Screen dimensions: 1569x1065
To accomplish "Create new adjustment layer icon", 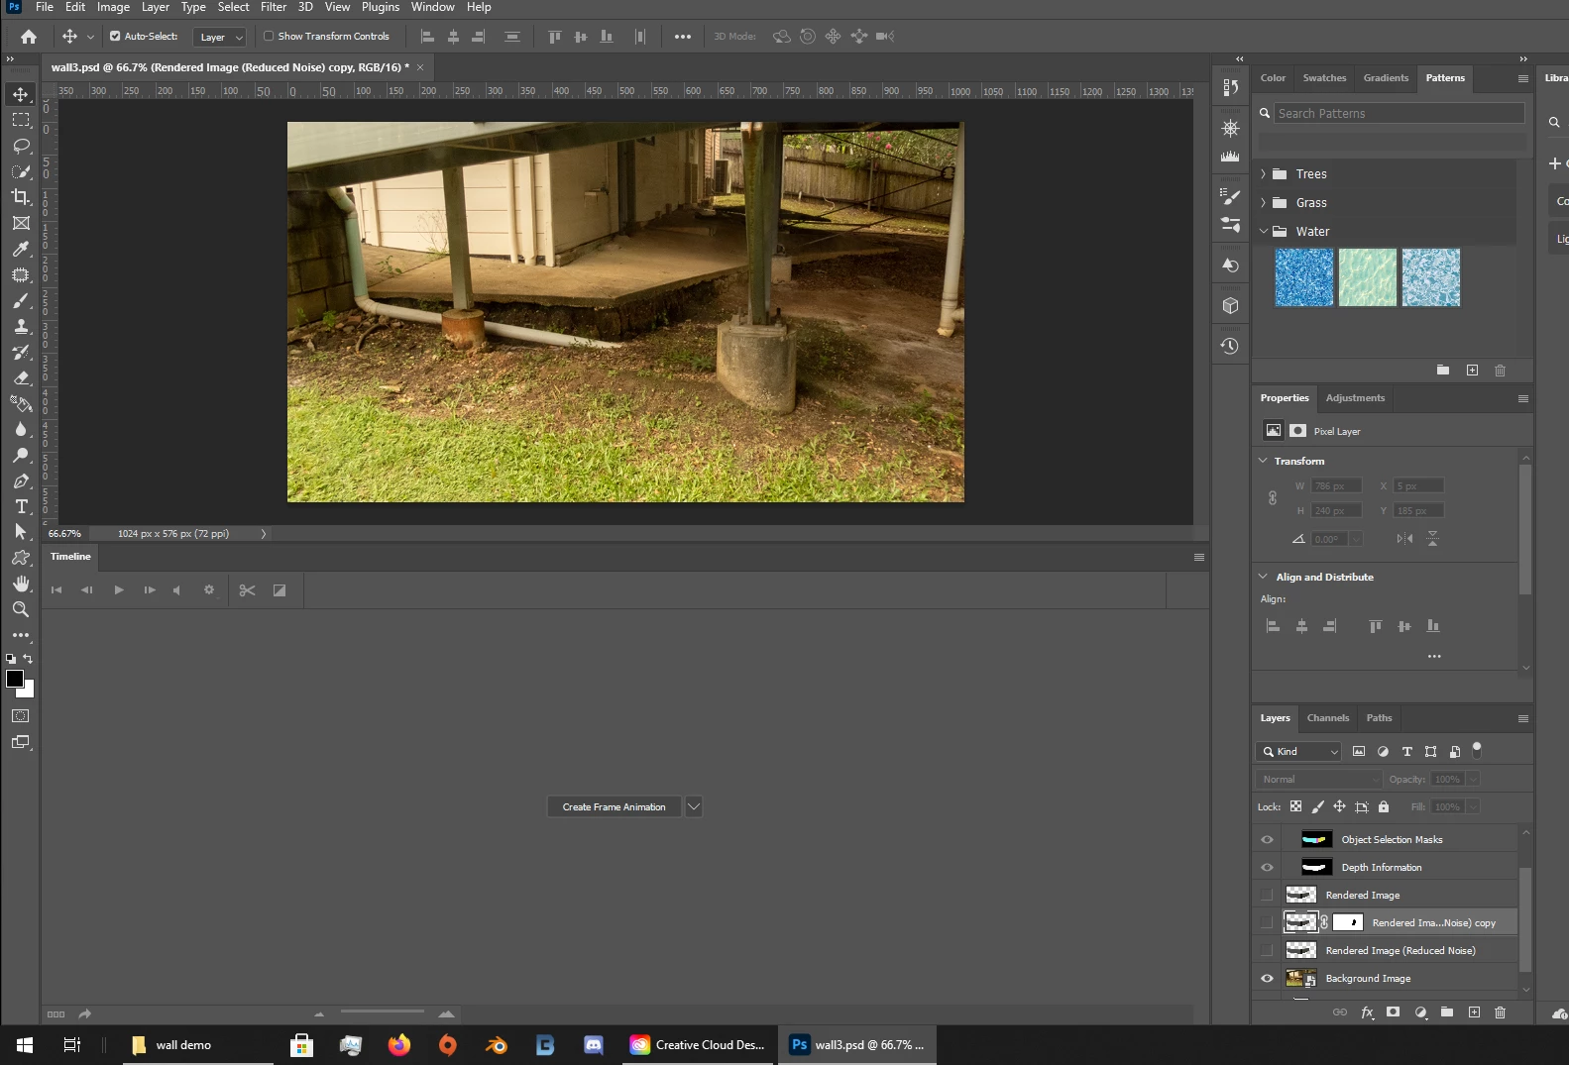I will click(1420, 1012).
